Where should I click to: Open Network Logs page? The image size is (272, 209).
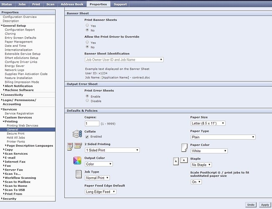[14, 70]
